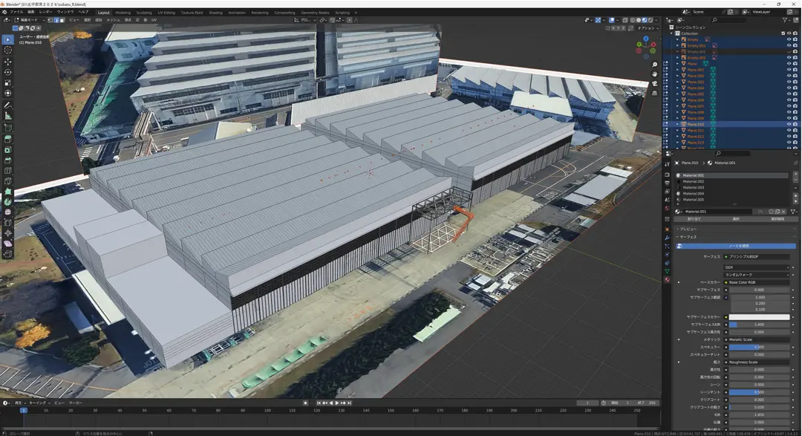Select the Select Box tool

tap(7, 39)
